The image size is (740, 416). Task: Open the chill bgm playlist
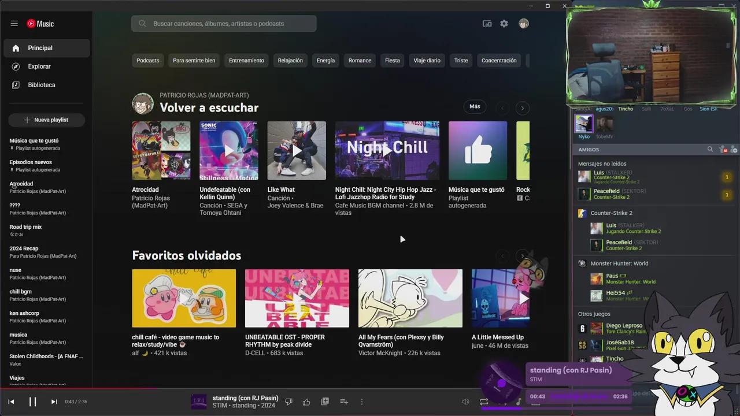click(46, 295)
